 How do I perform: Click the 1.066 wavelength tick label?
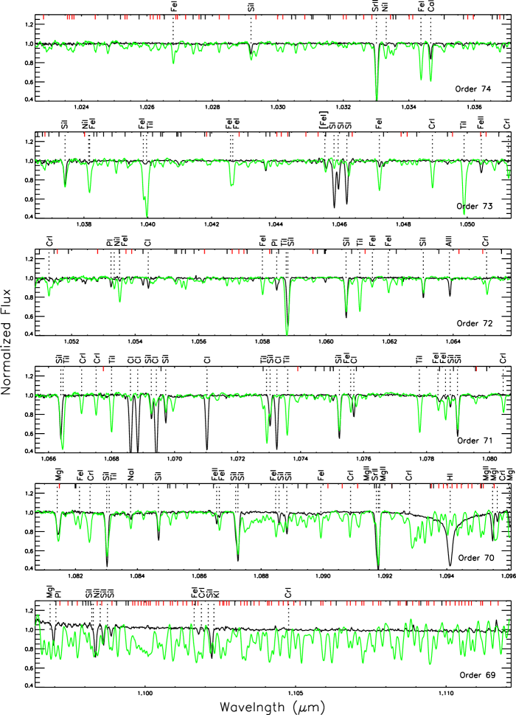(49, 459)
